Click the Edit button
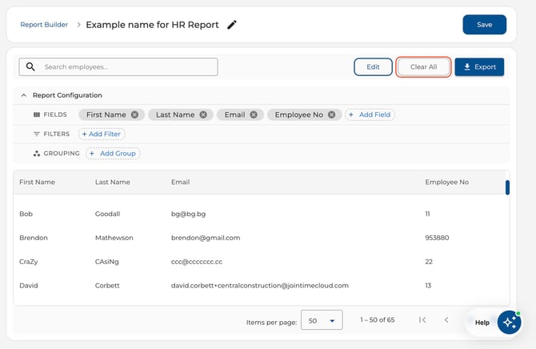Image resolution: width=536 pixels, height=349 pixels. [373, 66]
